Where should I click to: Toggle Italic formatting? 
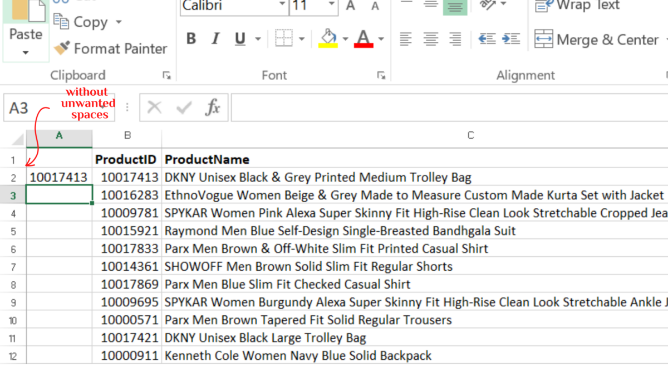[x=215, y=39]
